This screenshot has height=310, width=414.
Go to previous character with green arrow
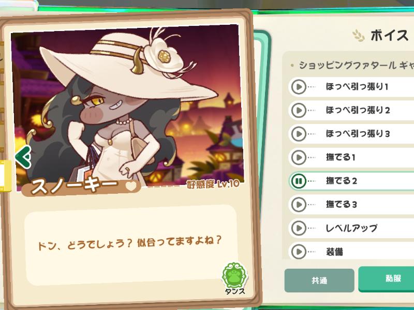click(23, 158)
